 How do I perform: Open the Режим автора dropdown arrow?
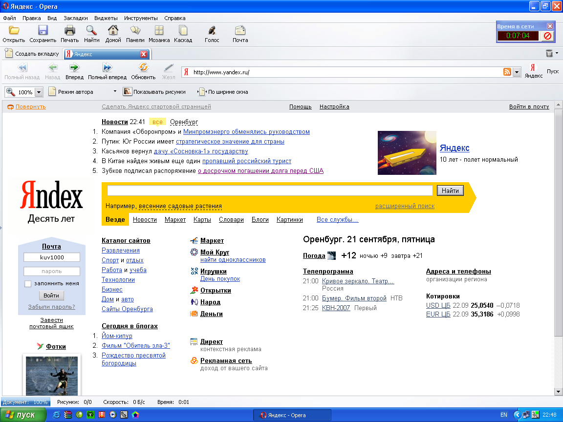(115, 91)
